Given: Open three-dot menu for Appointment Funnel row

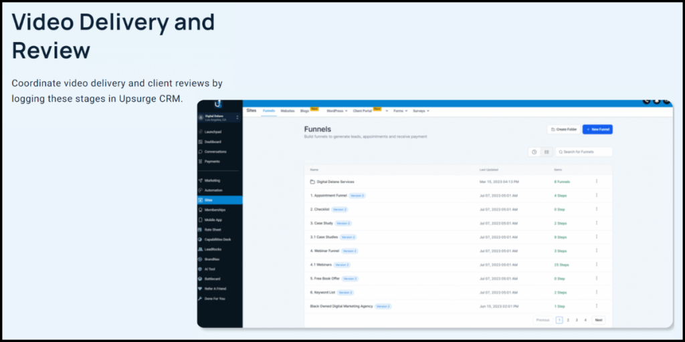Looking at the screenshot, I should tap(596, 195).
